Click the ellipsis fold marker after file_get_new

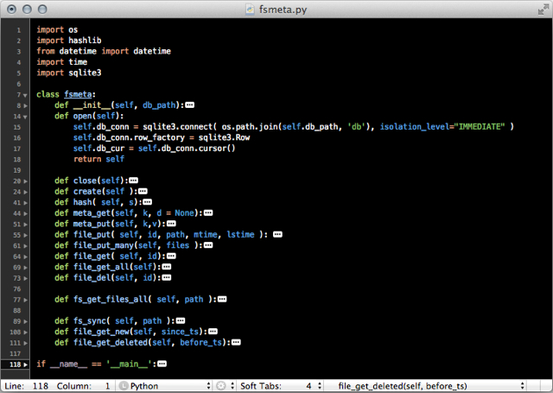pos(213,332)
